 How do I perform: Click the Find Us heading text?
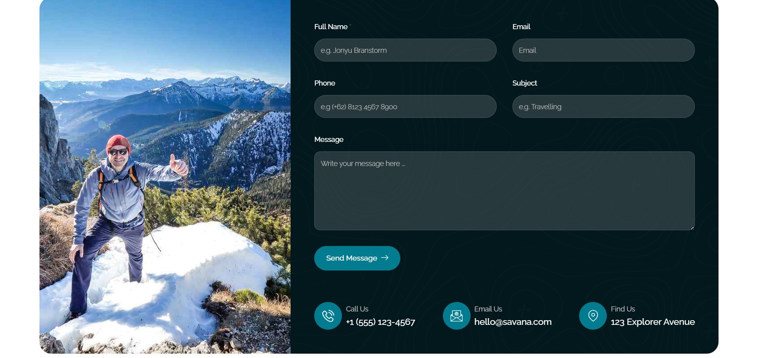point(623,309)
